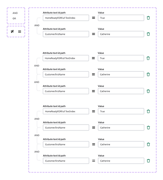The height and width of the screenshot is (180, 163).
Task: Pick the OR operator from palette
Action: point(14,18)
